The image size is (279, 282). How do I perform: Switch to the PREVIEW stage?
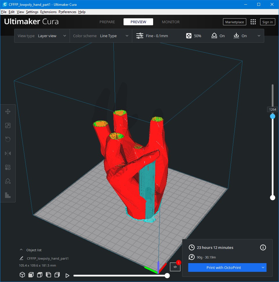(x=138, y=22)
